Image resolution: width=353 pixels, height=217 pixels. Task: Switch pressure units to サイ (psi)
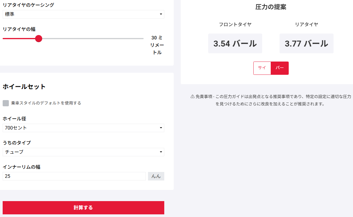pyautogui.click(x=262, y=68)
